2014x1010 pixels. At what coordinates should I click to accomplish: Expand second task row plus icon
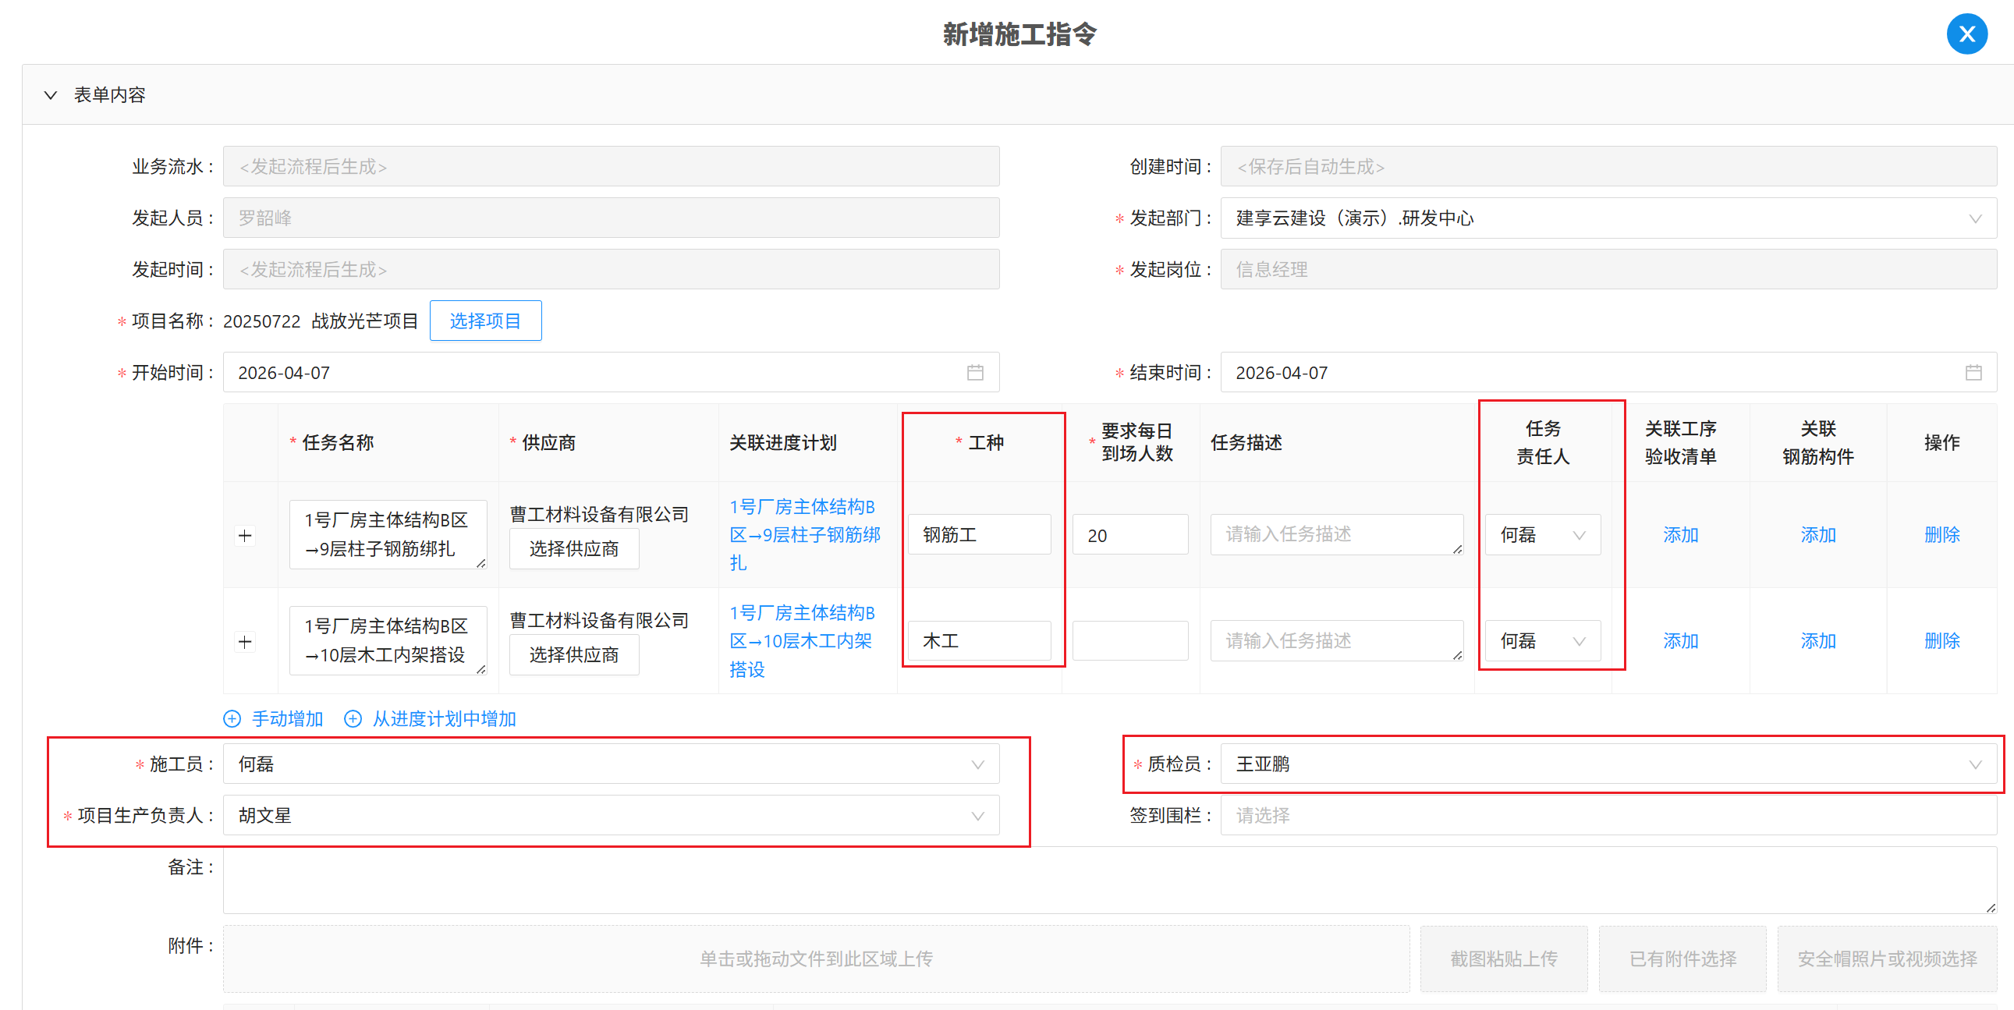click(245, 642)
